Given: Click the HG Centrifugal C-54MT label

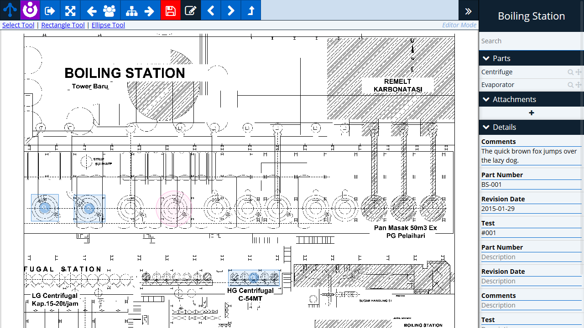Looking at the screenshot, I should (x=250, y=294).
